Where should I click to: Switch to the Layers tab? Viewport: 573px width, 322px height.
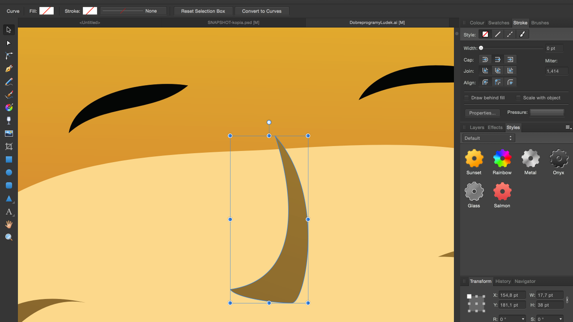pos(477,127)
